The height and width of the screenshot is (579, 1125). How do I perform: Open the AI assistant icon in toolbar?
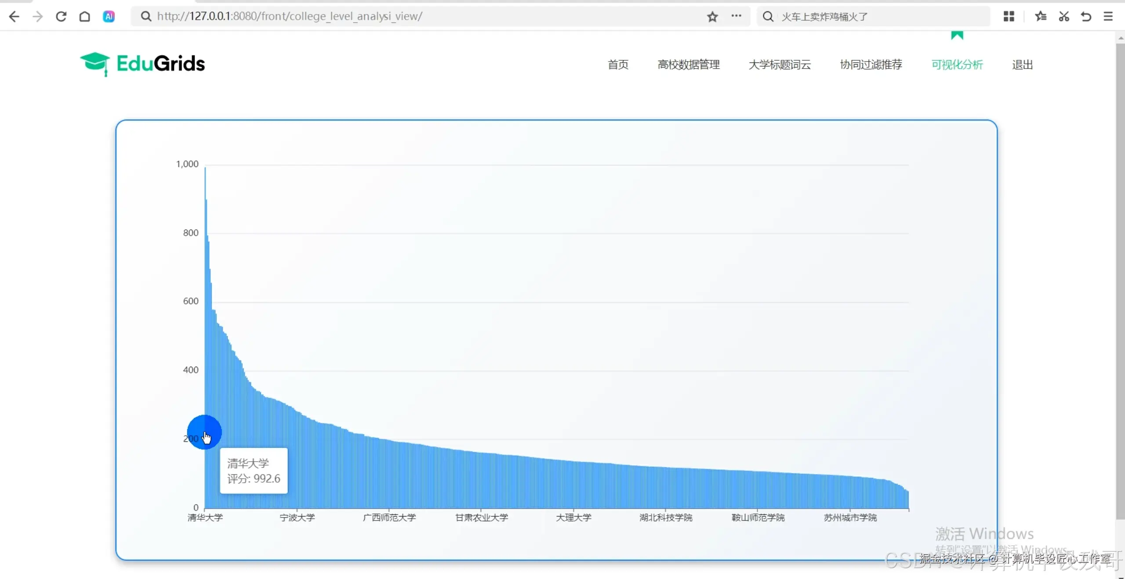click(x=109, y=17)
